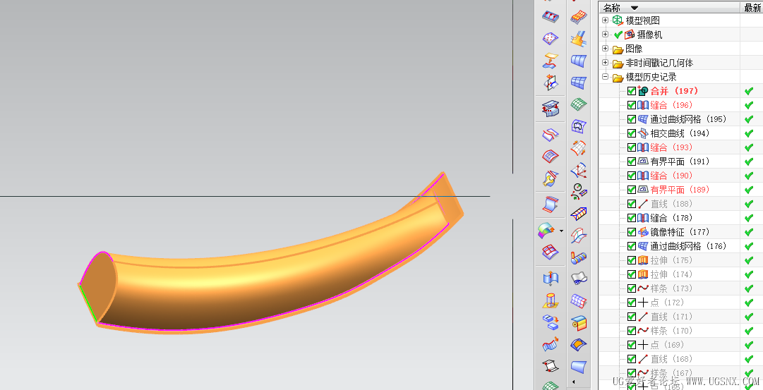
Task: Click the small left-arrow toolbar expander
Action: click(574, 382)
